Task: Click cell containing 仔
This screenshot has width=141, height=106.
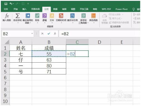Action: tap(21, 60)
